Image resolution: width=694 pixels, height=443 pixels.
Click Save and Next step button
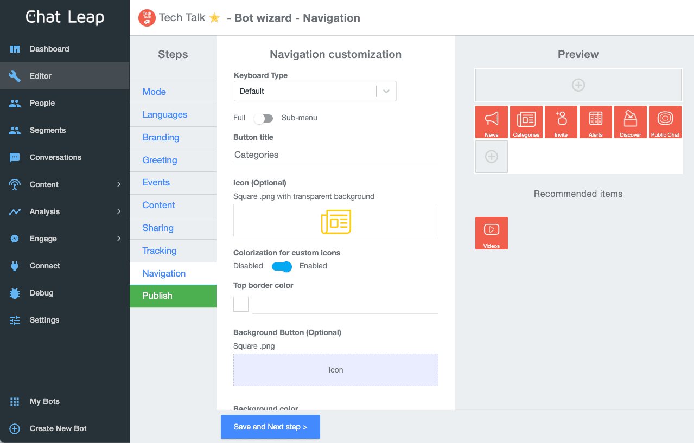pyautogui.click(x=270, y=427)
